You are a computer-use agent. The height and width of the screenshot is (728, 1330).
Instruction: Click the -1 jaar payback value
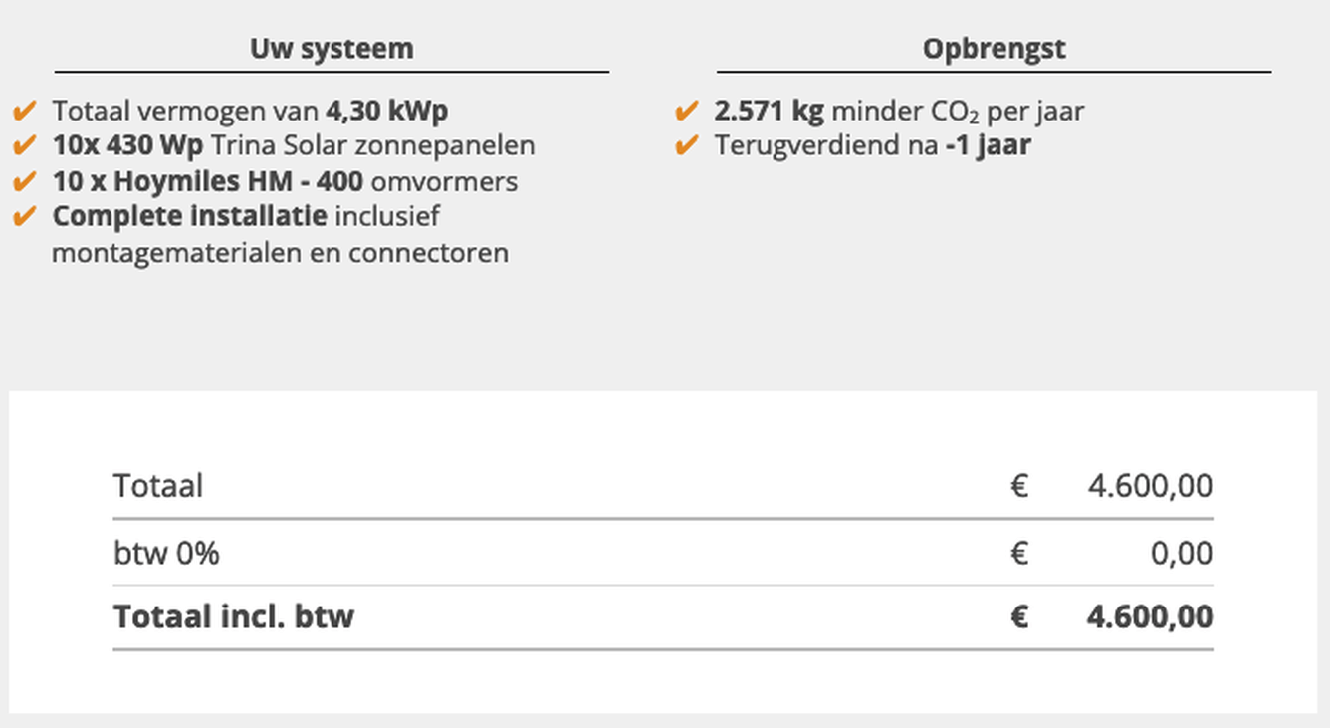(988, 146)
